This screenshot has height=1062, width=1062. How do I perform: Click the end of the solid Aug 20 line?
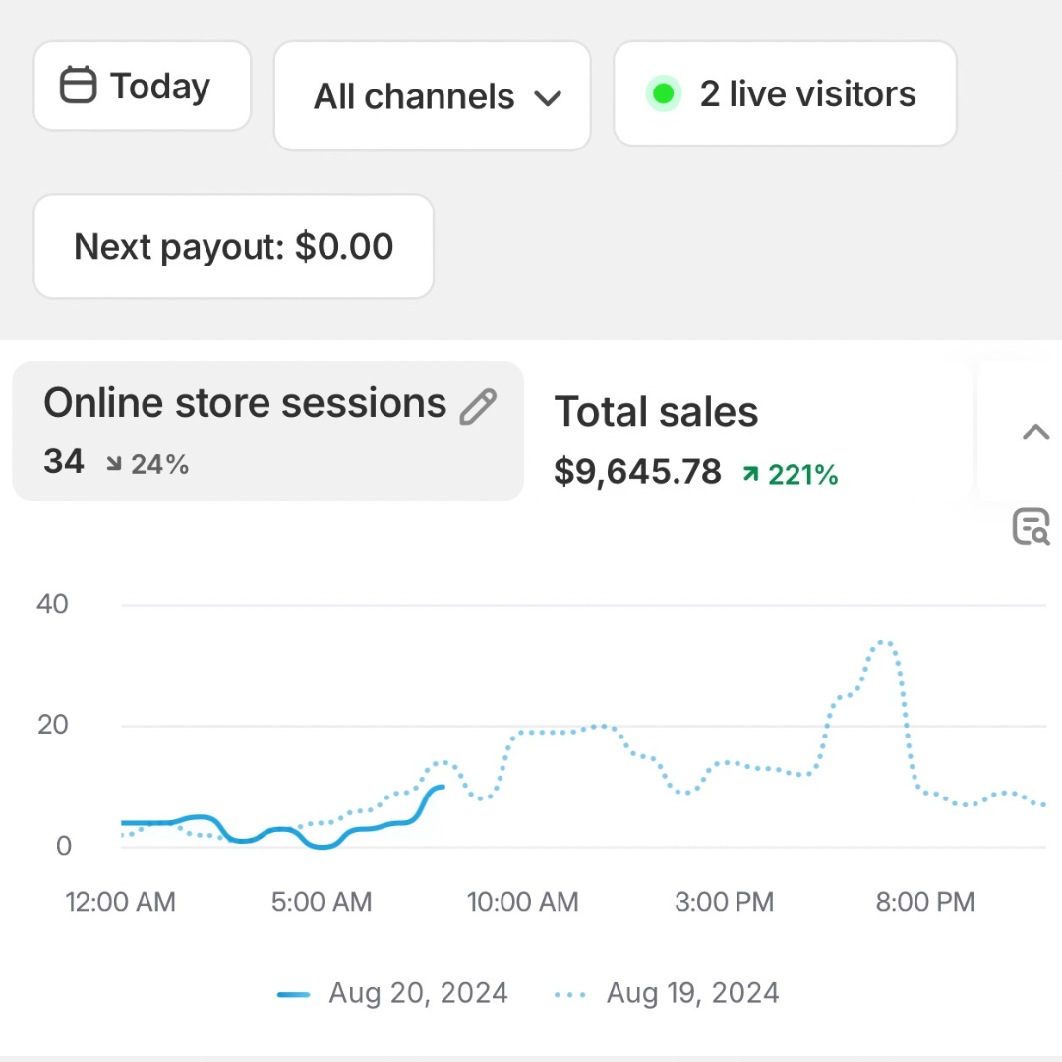click(x=442, y=786)
